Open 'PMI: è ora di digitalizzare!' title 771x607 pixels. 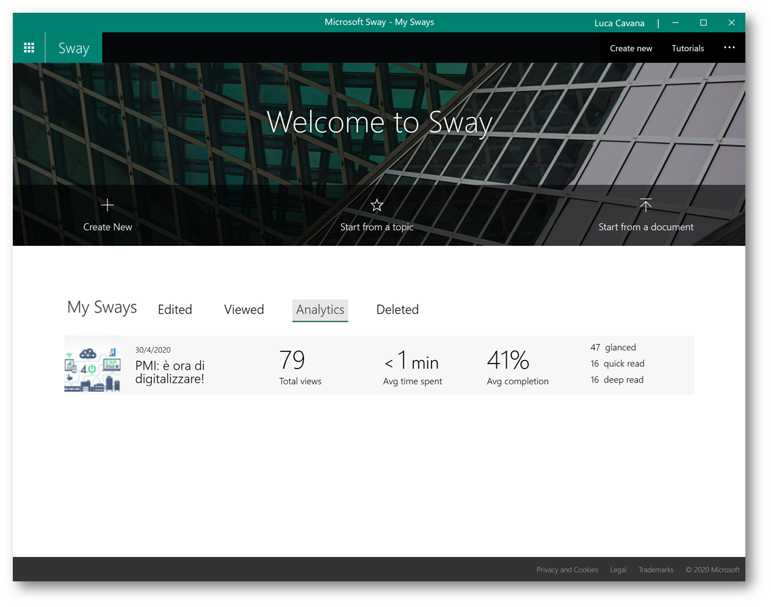coord(170,372)
